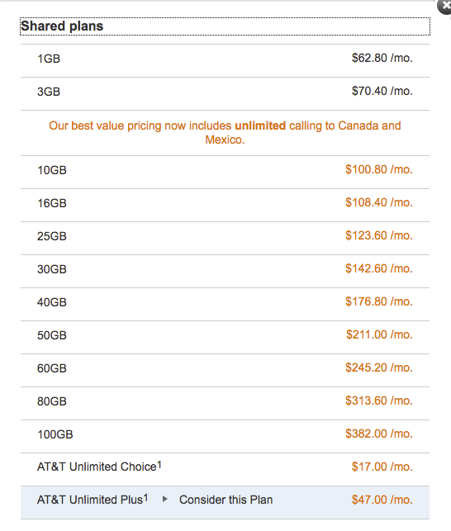Close the Shared plans popup
Viewport: 451px width, 531px height.
[x=445, y=6]
